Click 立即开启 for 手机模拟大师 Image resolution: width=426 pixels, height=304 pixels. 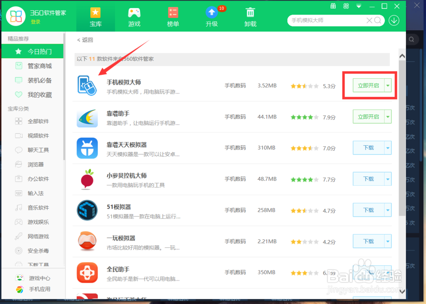tap(368, 85)
